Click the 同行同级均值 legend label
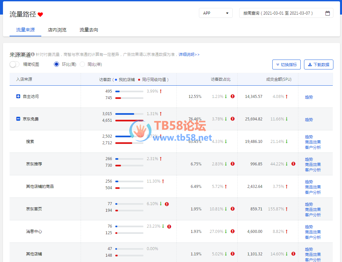The width and height of the screenshot is (342, 262). click(154, 79)
